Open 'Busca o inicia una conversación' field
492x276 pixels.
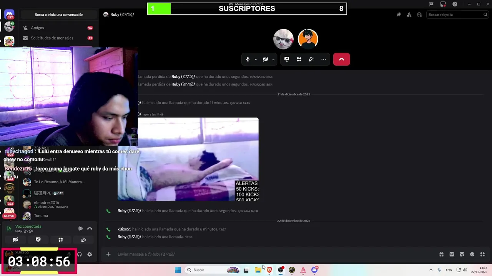(59, 15)
